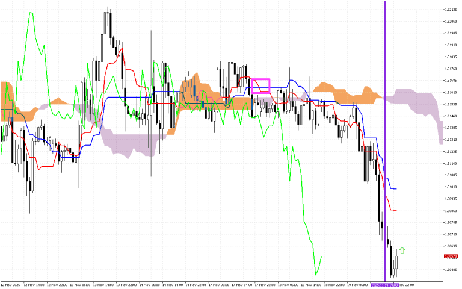Click the 12 Nov 22:00 time axis label

57,285
